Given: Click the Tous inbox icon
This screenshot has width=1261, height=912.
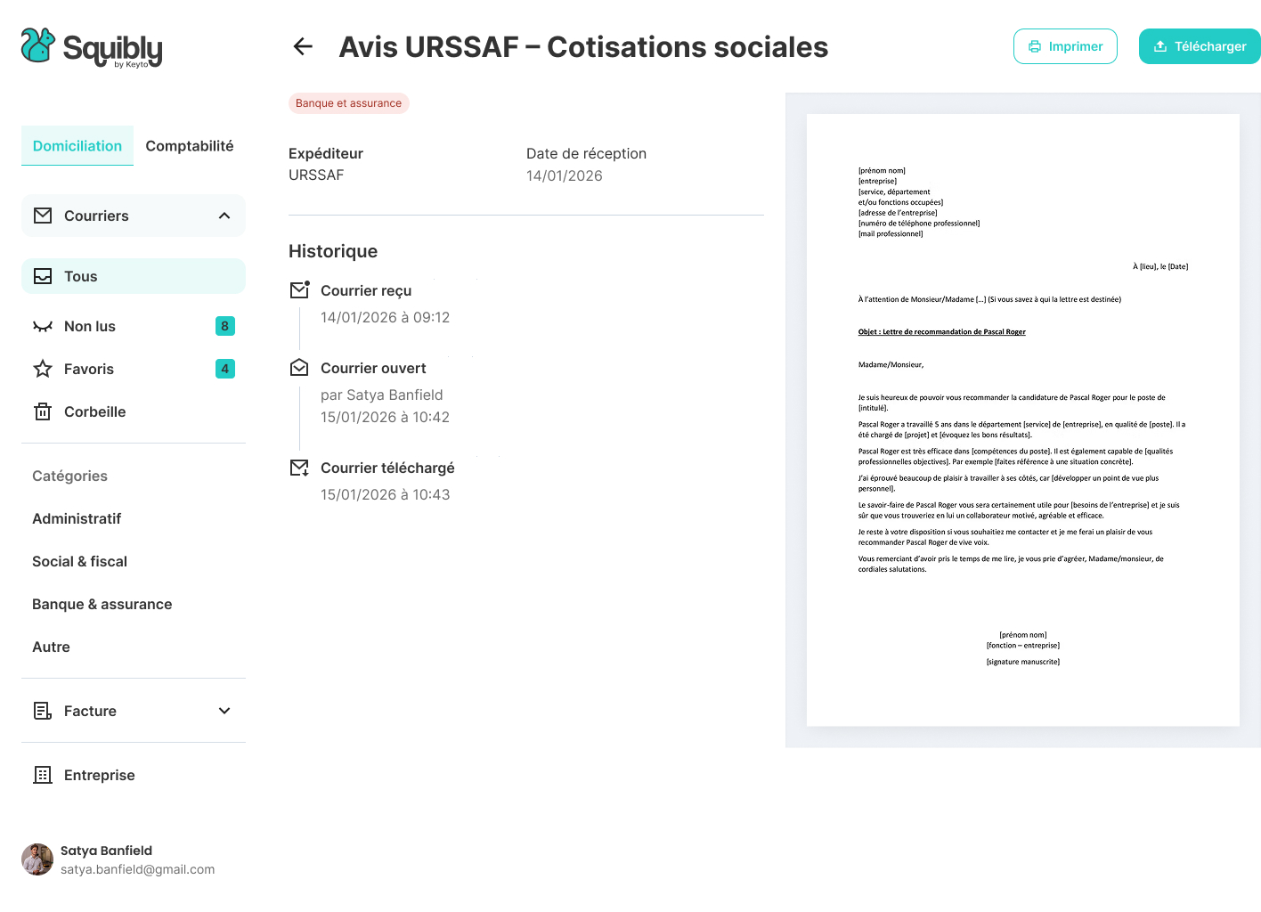Looking at the screenshot, I should pyautogui.click(x=43, y=276).
